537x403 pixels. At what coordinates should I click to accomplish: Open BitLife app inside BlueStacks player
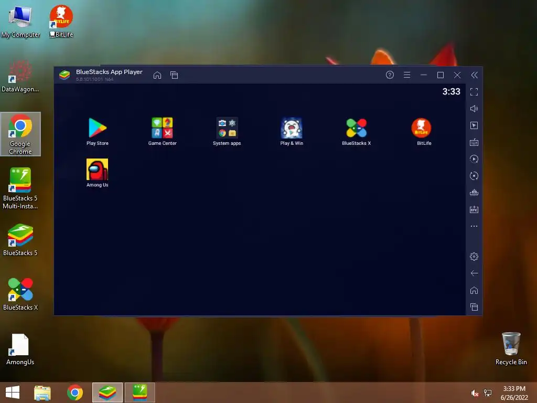pyautogui.click(x=422, y=132)
